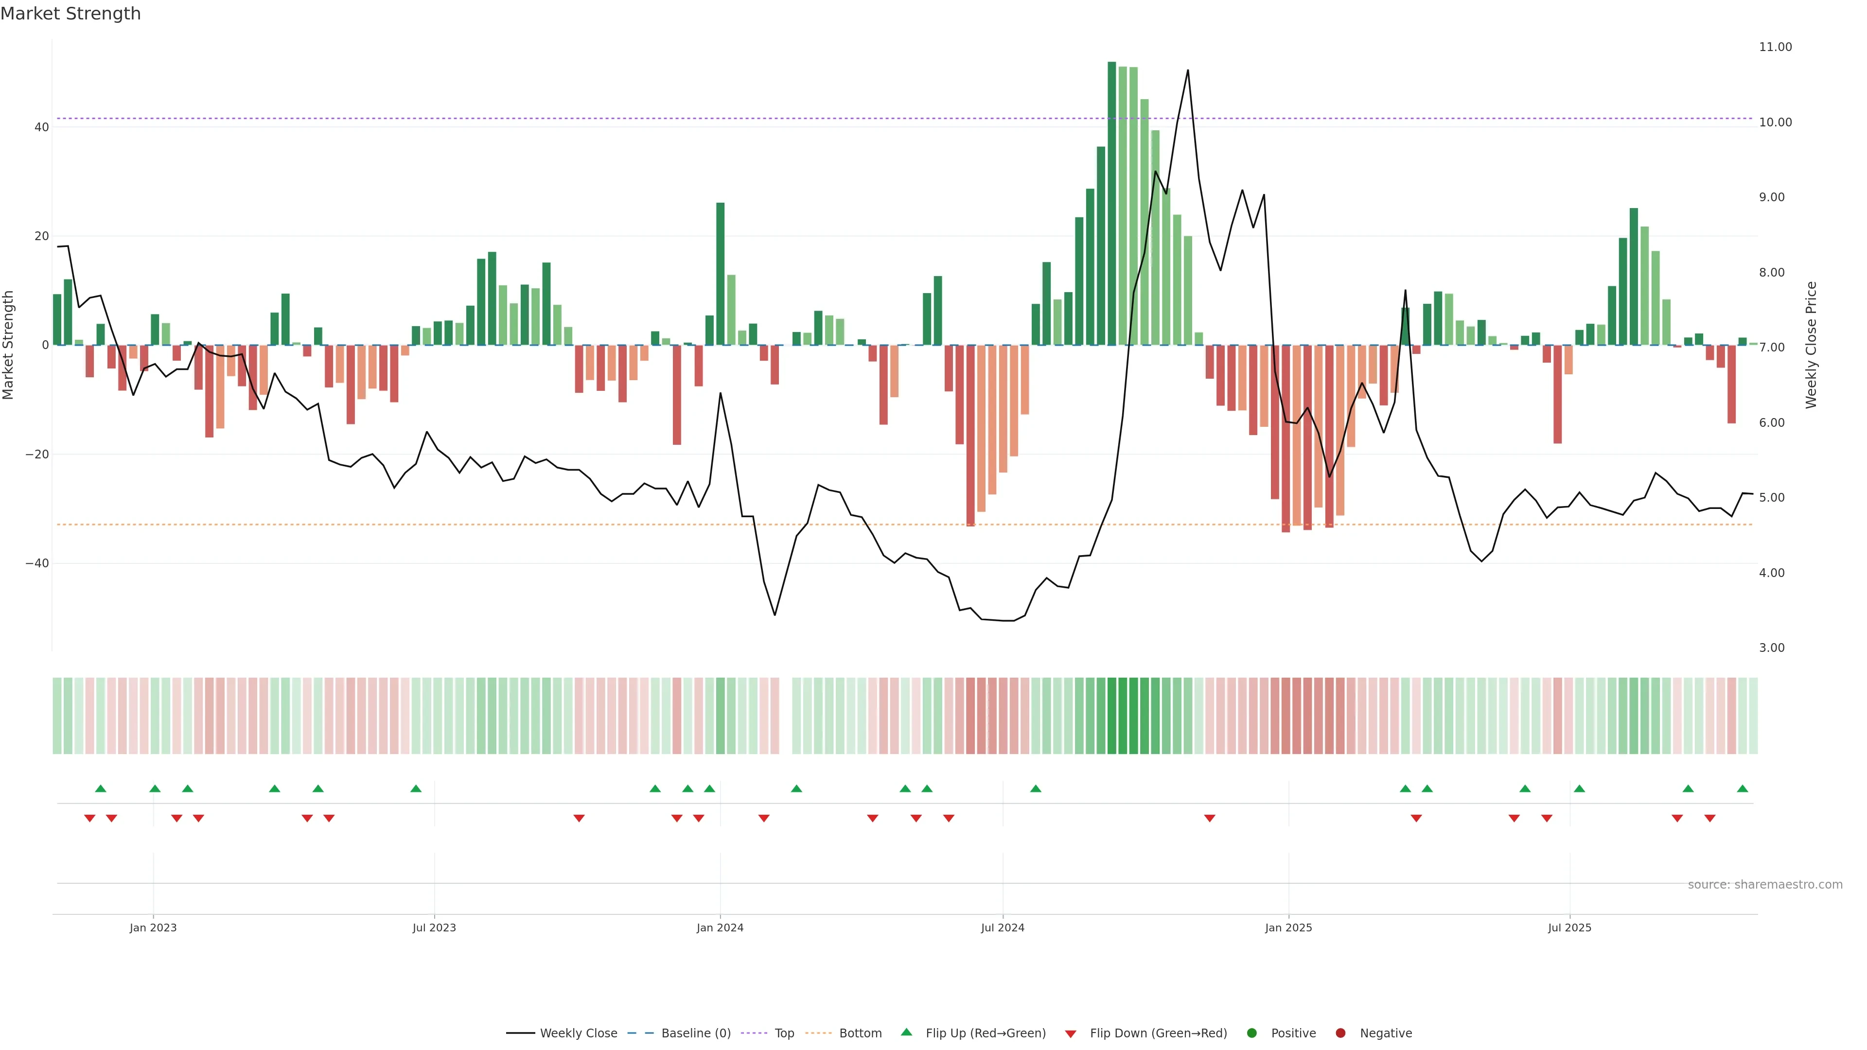Screen dimensions: 1867x1050
Task: Click the Market Strength chart title
Action: coord(70,14)
